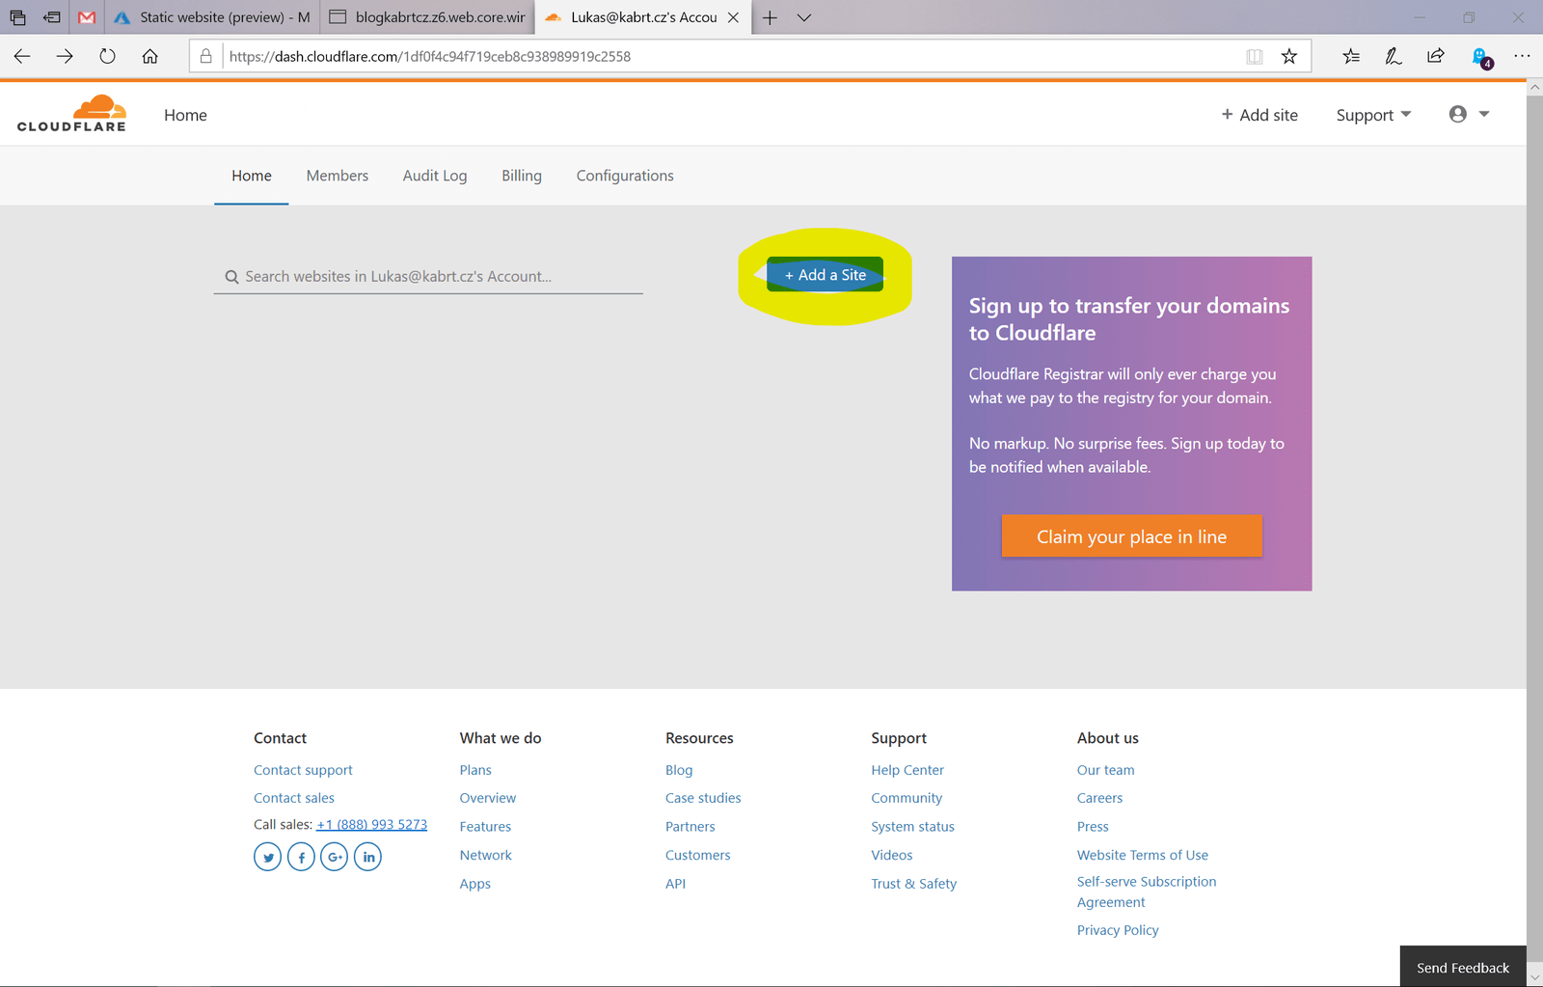Go back with browser back arrow
1543x987 pixels.
22,56
